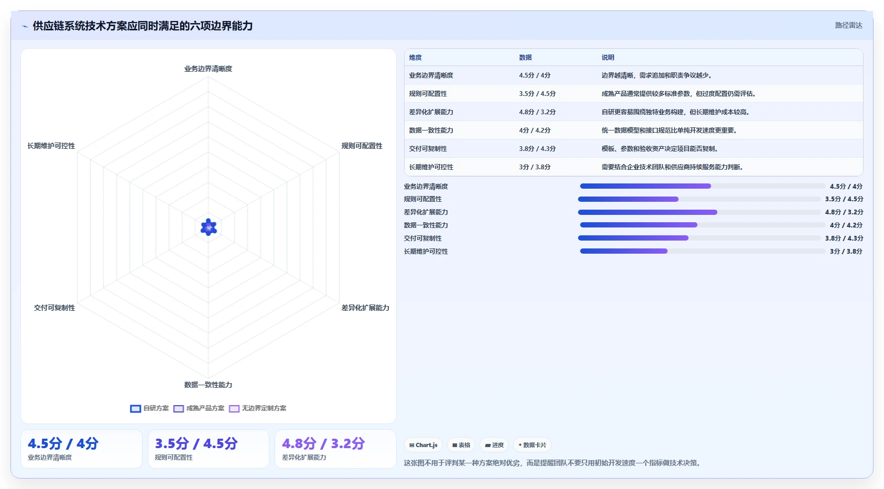Click the 进度 chip
Viewport: 884px width, 489px height.
coord(494,445)
